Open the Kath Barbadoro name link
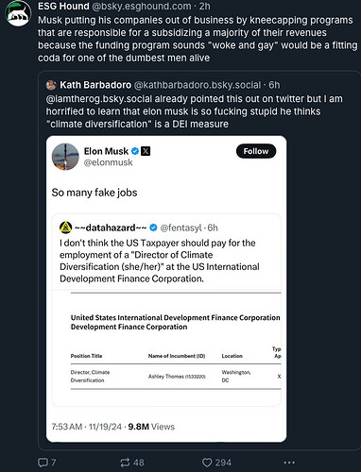 pyautogui.click(x=95, y=85)
